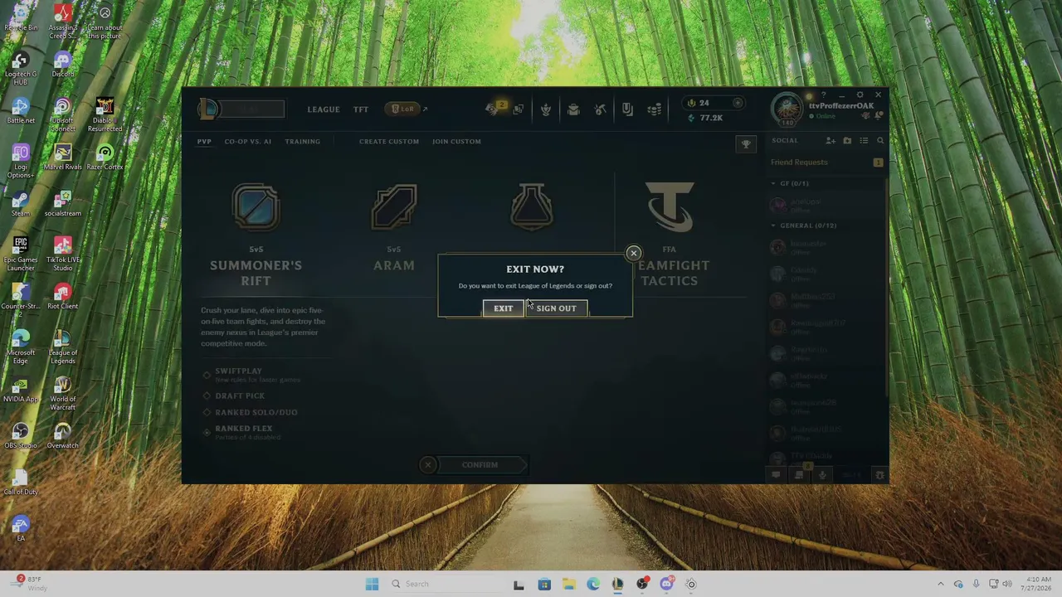
Task: Launch the LoR pill button
Action: (x=402, y=109)
